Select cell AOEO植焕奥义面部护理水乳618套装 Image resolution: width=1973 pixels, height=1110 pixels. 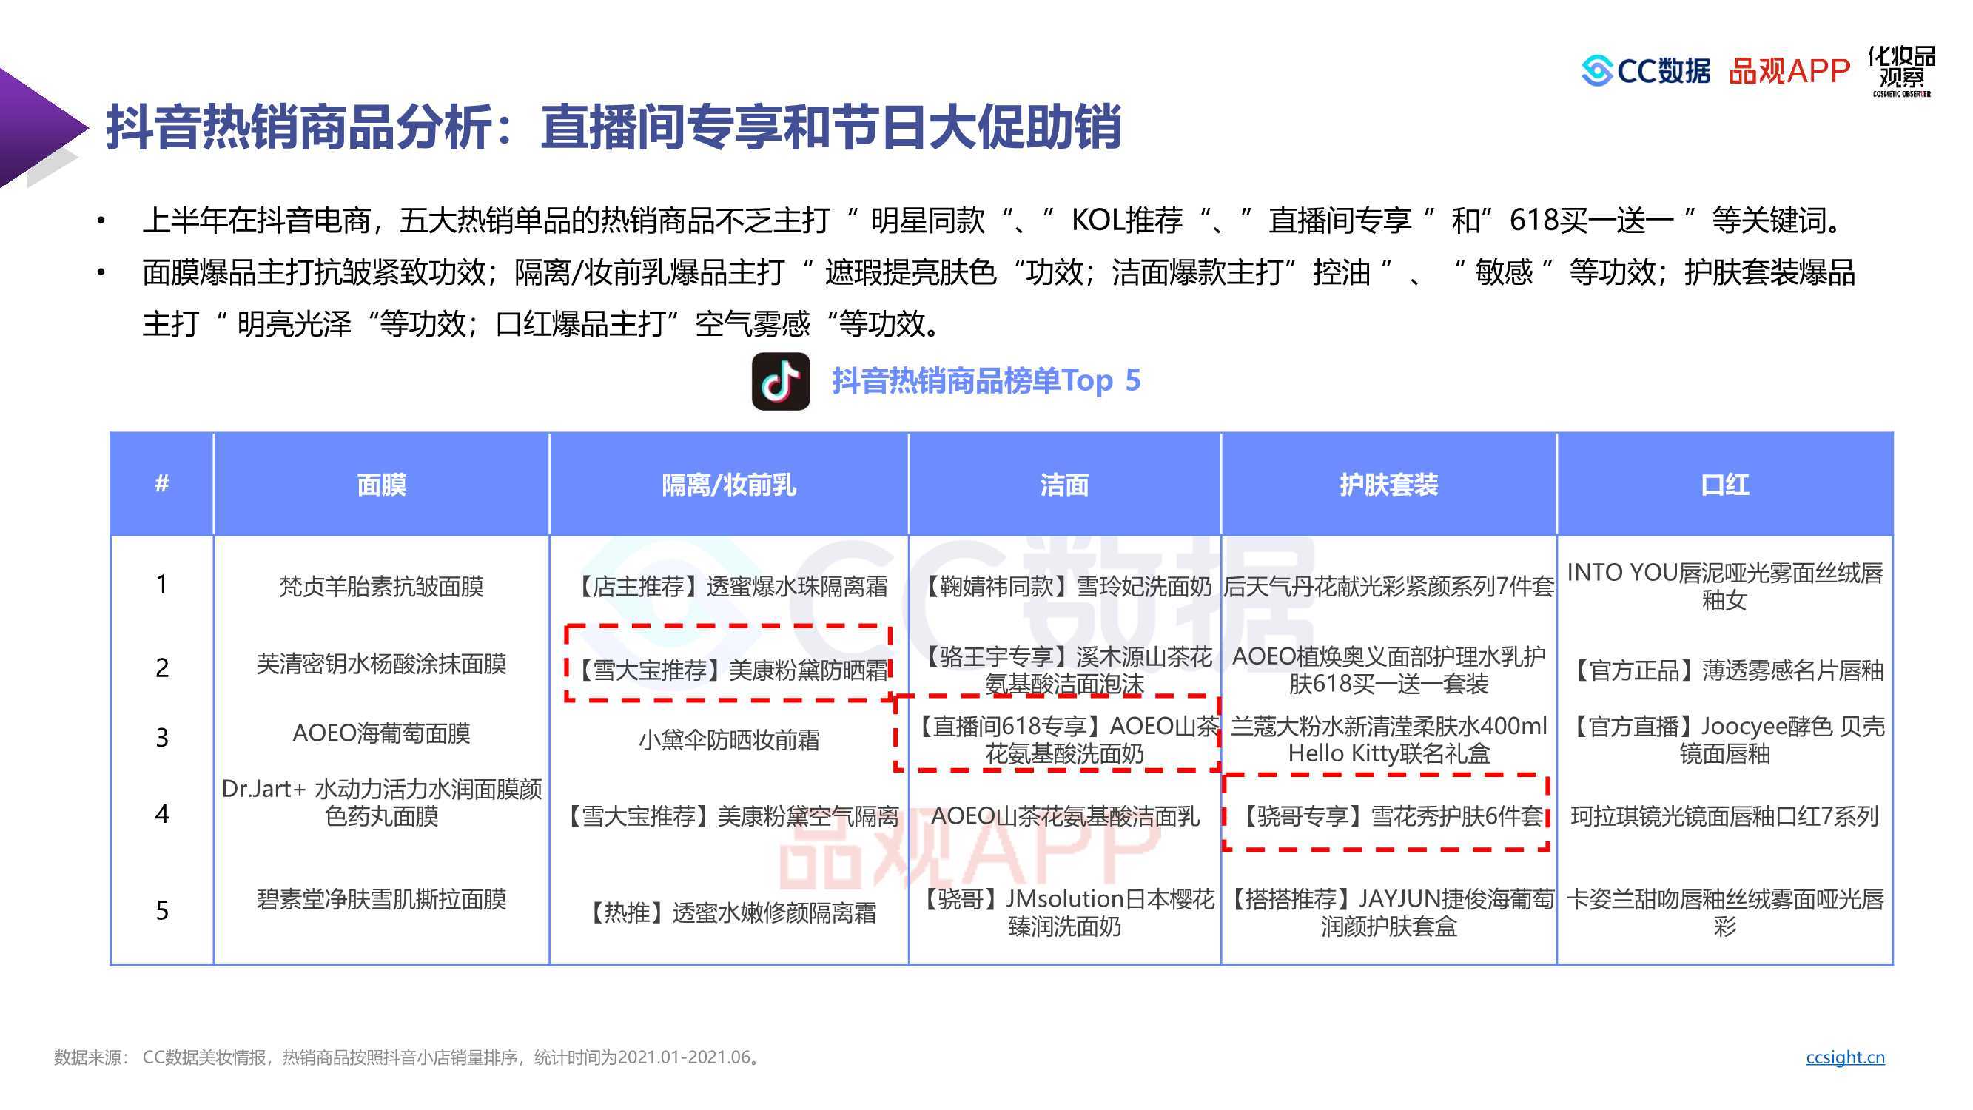click(1388, 670)
